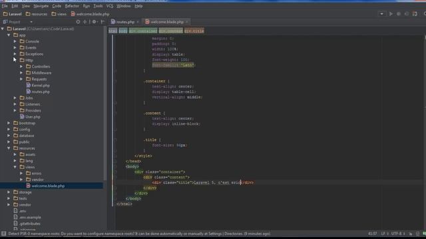Click the Search Everywhere magnifier icon
The width and height of the screenshot is (426, 239).
(x=425, y=14)
